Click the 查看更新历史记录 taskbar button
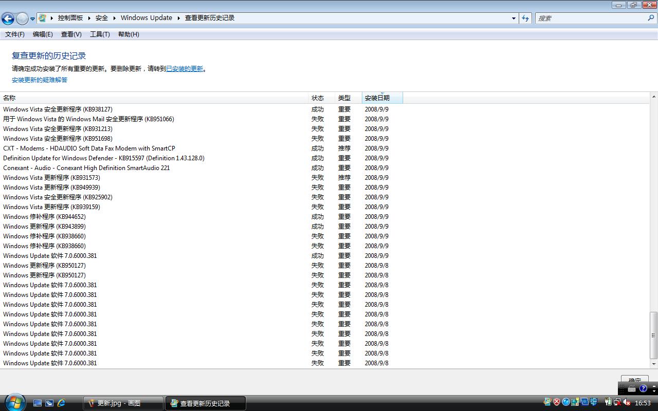The height and width of the screenshot is (411, 658). click(x=205, y=403)
